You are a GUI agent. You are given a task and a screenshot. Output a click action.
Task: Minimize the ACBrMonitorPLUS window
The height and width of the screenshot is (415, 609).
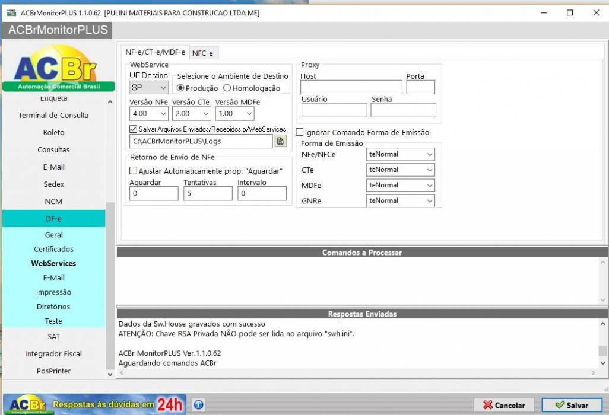(x=544, y=13)
